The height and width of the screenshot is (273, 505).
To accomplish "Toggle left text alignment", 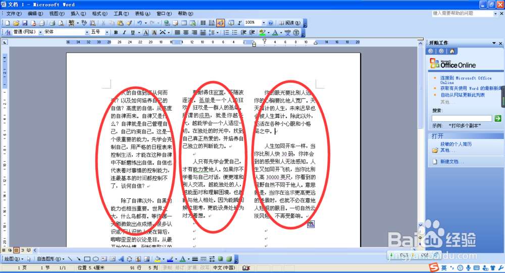I will (x=177, y=32).
